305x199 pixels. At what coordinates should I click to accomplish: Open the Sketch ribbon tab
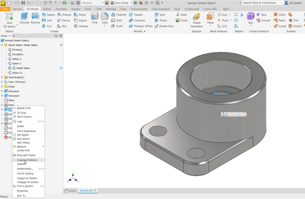(x=47, y=9)
